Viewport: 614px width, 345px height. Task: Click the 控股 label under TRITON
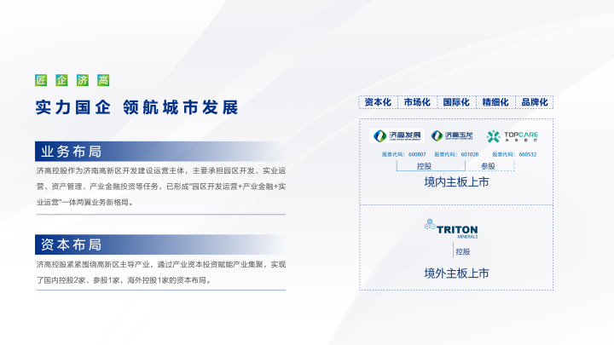pyautogui.click(x=463, y=251)
